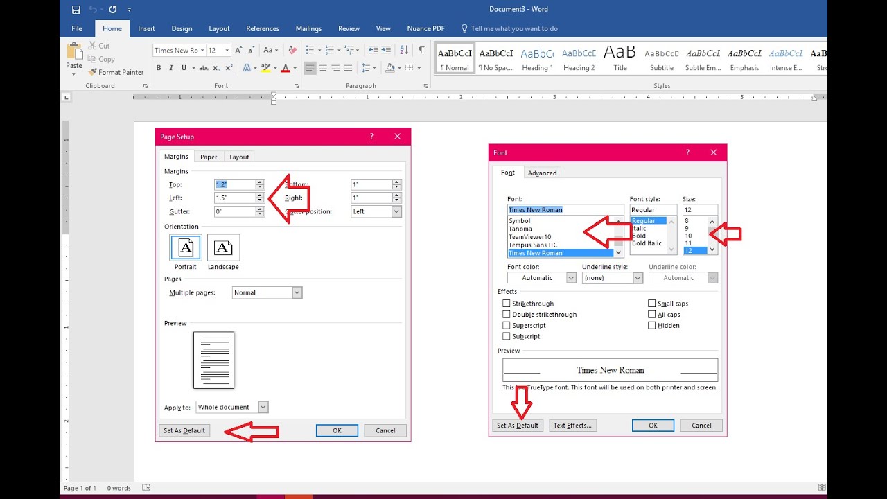Click the Bullets list icon
This screenshot has height=499, width=887.
(x=310, y=50)
